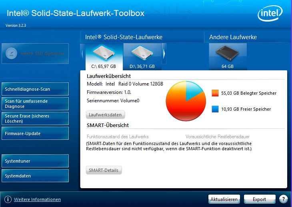Click 'Funktionszustand des Laufwerks' label
The width and height of the screenshot is (292, 207).
[x=118, y=137]
